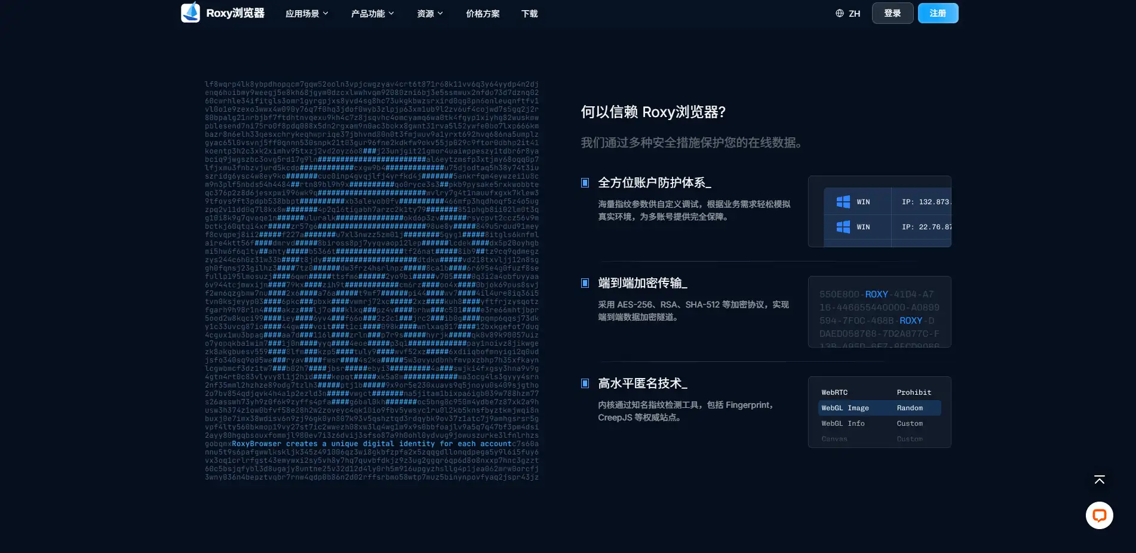Click the RoxyBrowser unique digital identity text

tap(371, 444)
